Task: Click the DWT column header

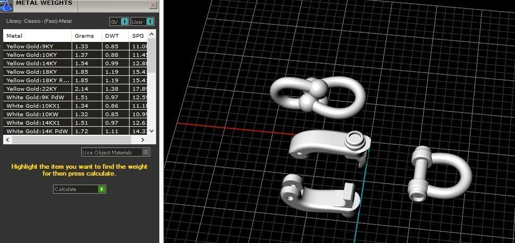Action: pos(115,36)
